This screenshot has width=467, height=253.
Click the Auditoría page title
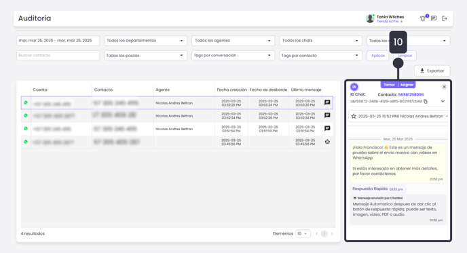pyautogui.click(x=35, y=18)
